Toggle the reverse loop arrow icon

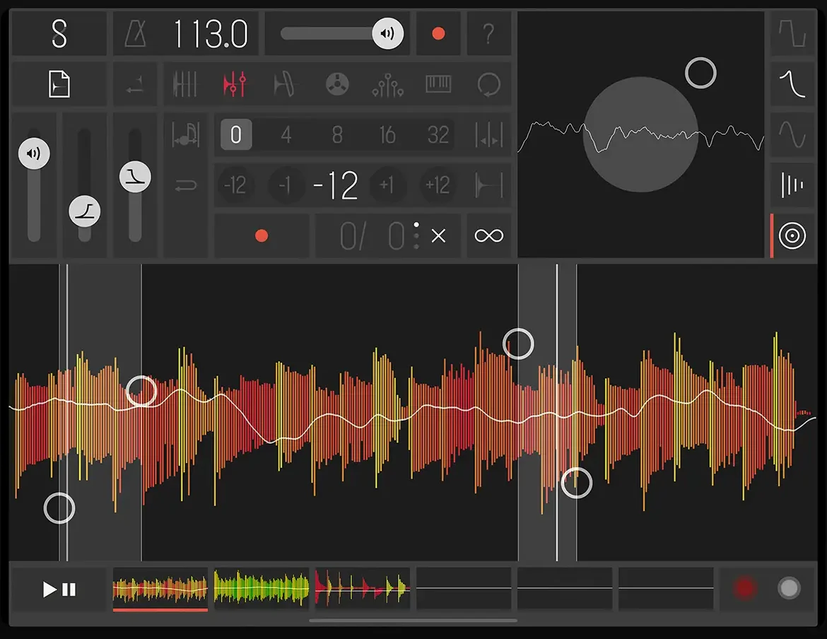(186, 185)
